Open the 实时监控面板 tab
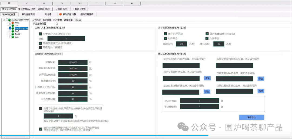The image size is (292, 139). [28, 14]
